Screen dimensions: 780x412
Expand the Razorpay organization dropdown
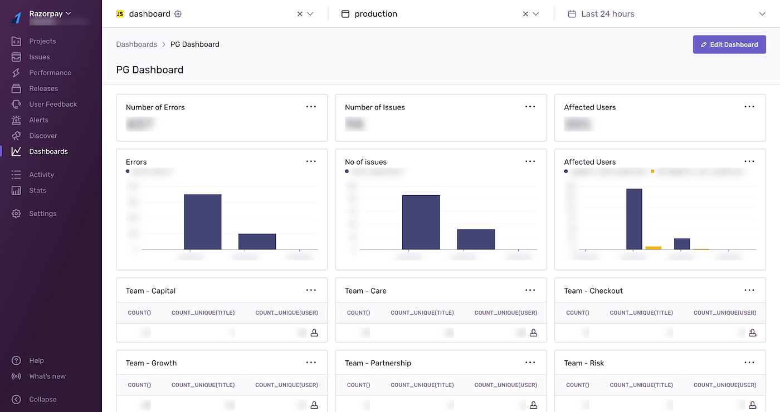click(50, 13)
